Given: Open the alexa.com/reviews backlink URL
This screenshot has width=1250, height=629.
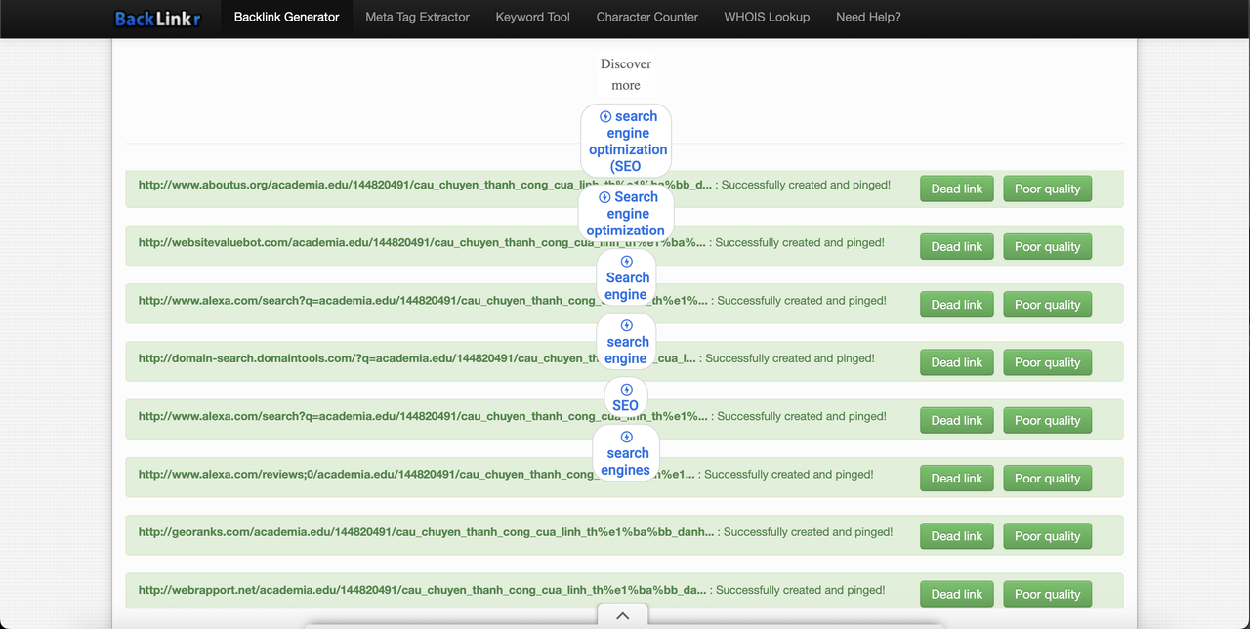Looking at the screenshot, I should point(417,475).
